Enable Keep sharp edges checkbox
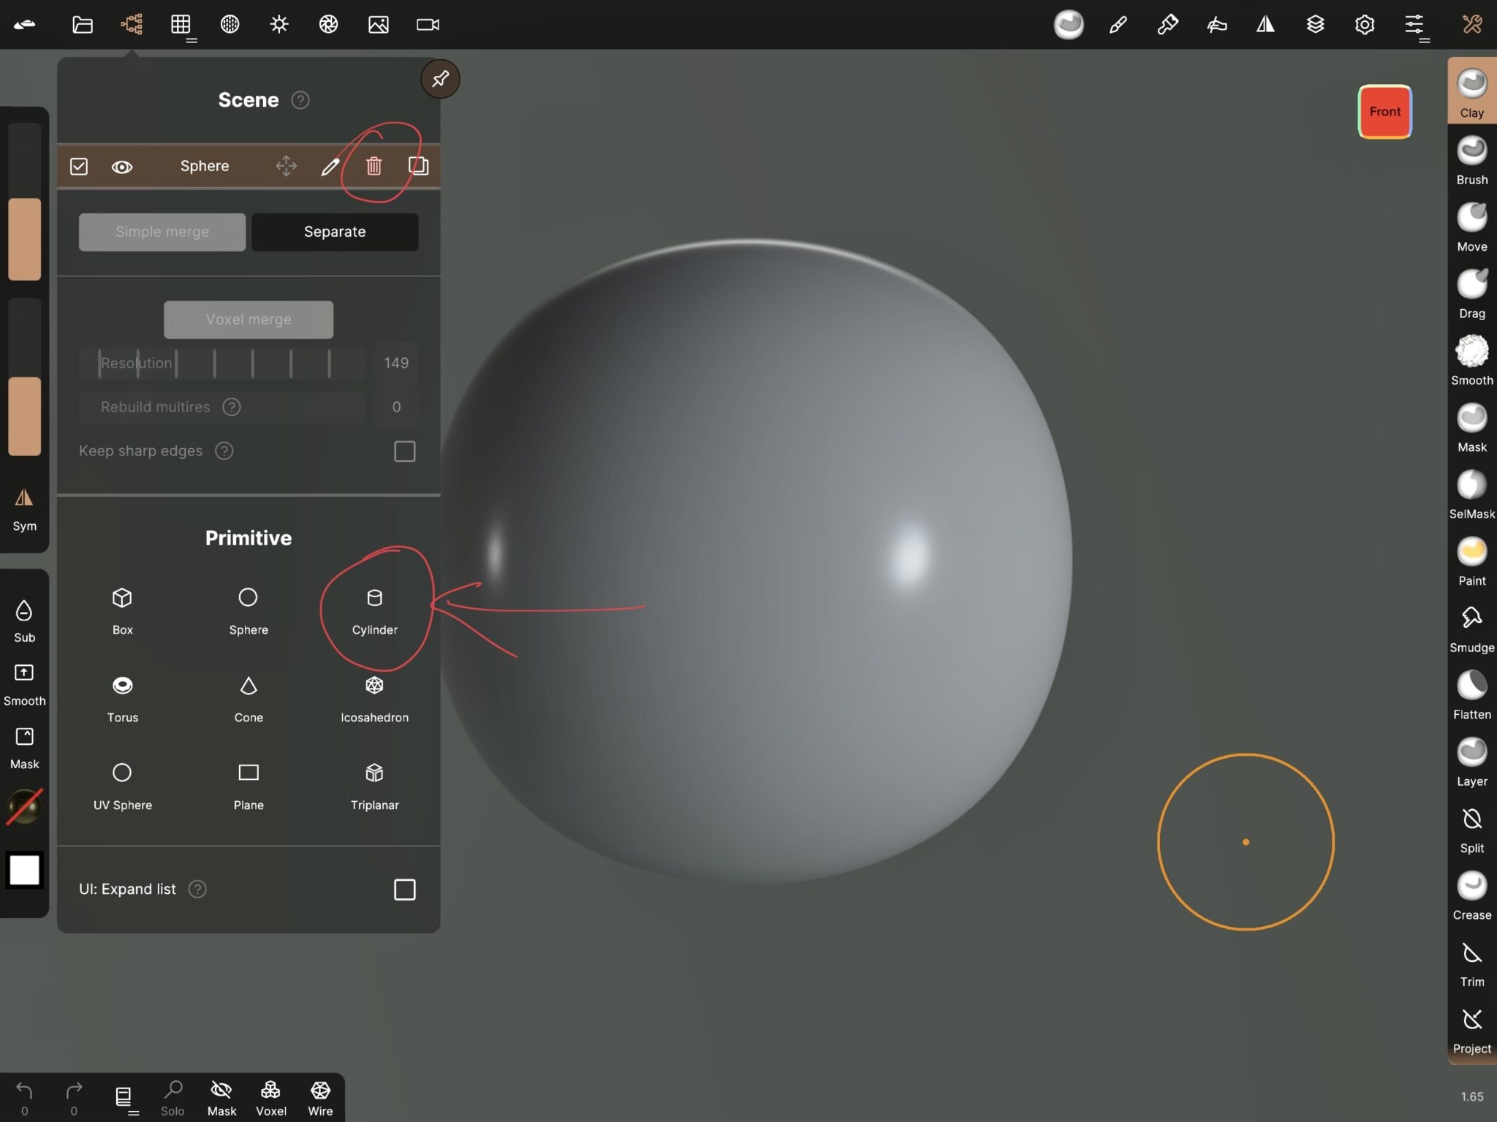 [404, 450]
